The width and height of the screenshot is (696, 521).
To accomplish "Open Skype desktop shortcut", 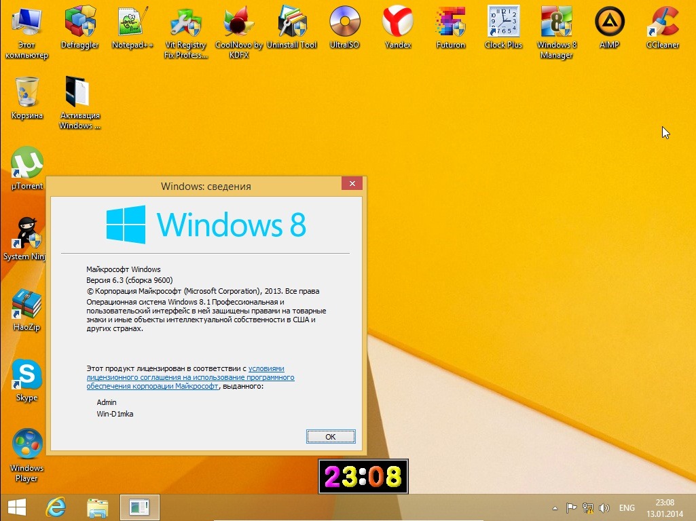I will tap(26, 380).
